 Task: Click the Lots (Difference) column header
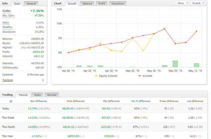coord(195,101)
